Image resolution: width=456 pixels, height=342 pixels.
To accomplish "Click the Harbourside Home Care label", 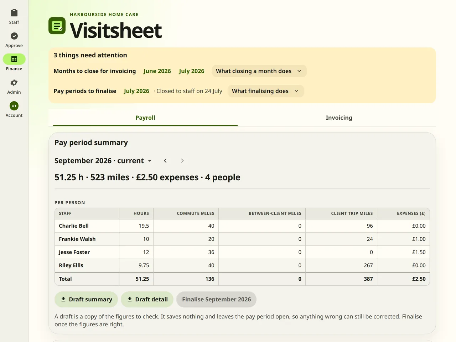I will click(104, 15).
